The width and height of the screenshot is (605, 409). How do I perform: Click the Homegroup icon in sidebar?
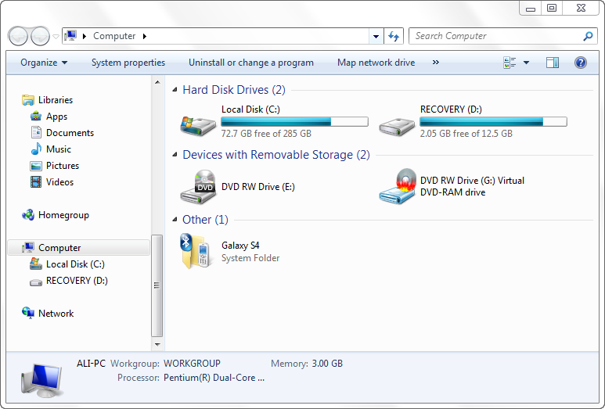28,215
